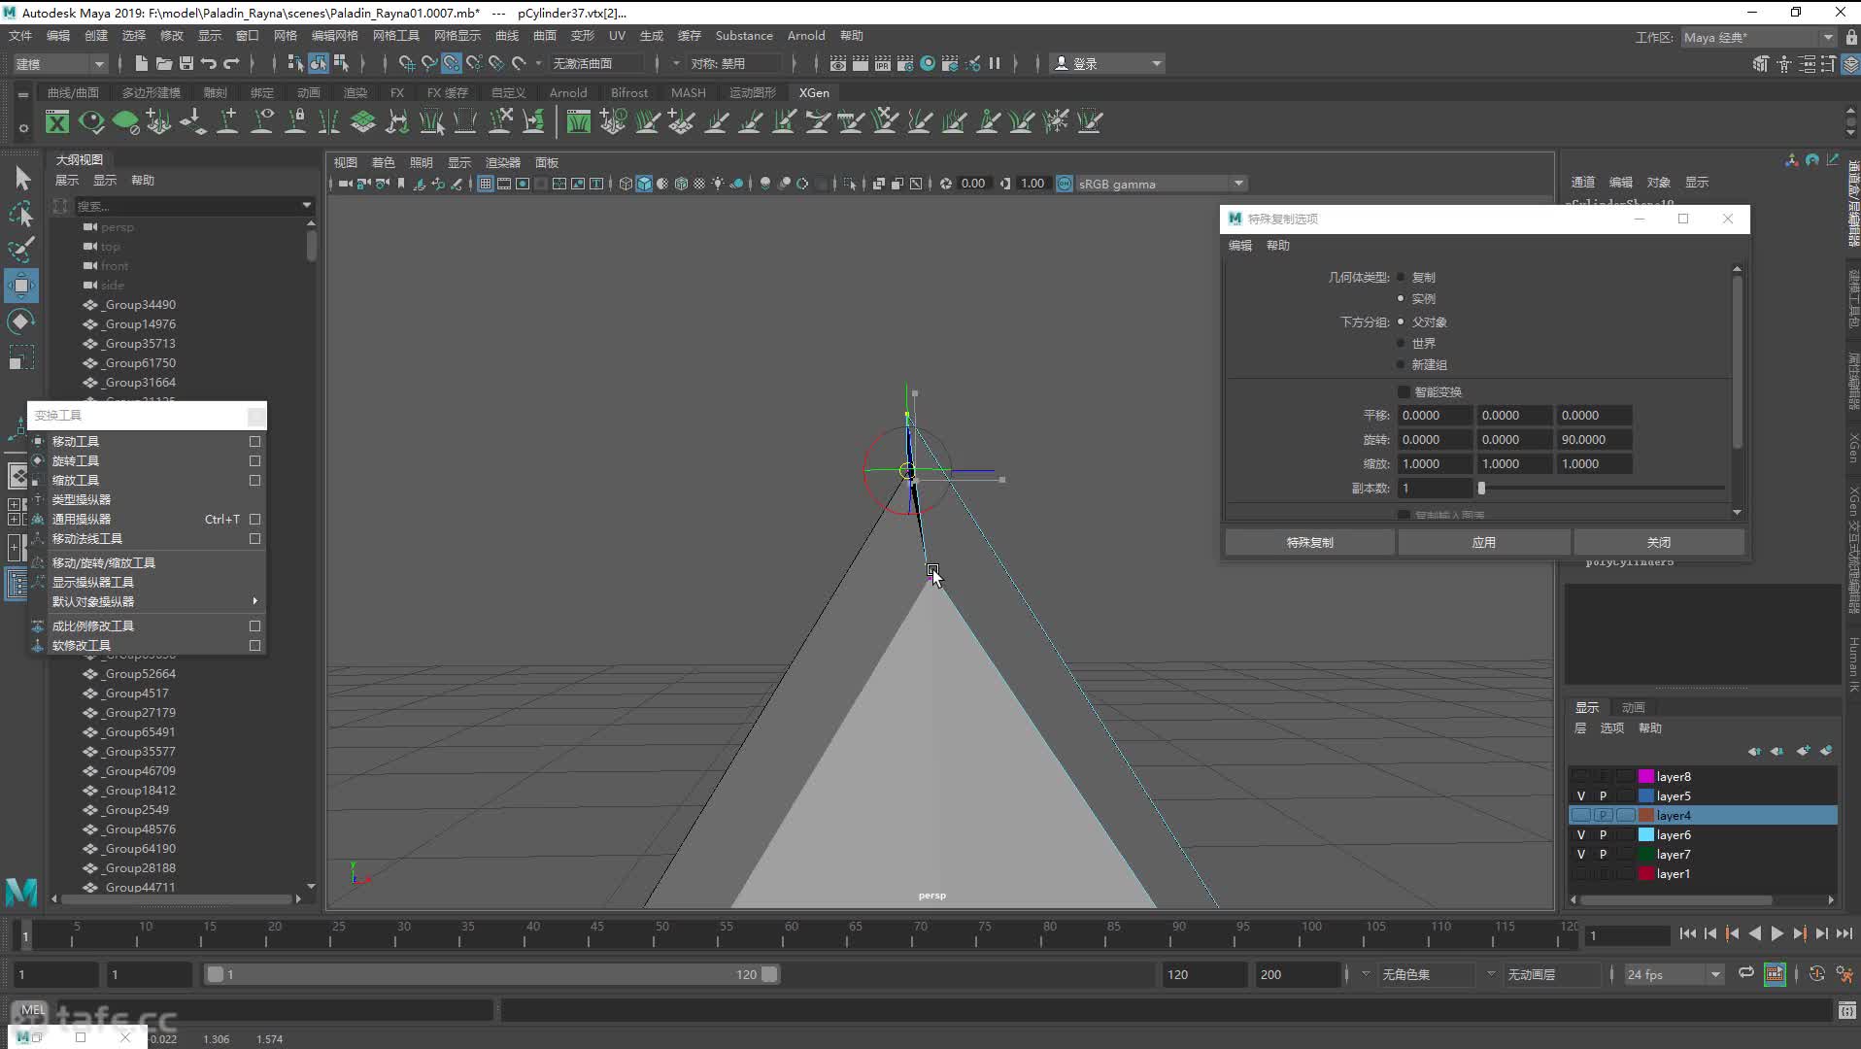Click the 副本数 copies input field
The height and width of the screenshot is (1049, 1861).
point(1435,488)
